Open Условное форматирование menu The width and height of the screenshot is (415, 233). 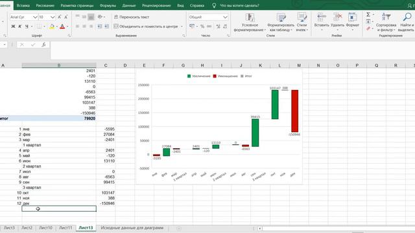tap(250, 22)
